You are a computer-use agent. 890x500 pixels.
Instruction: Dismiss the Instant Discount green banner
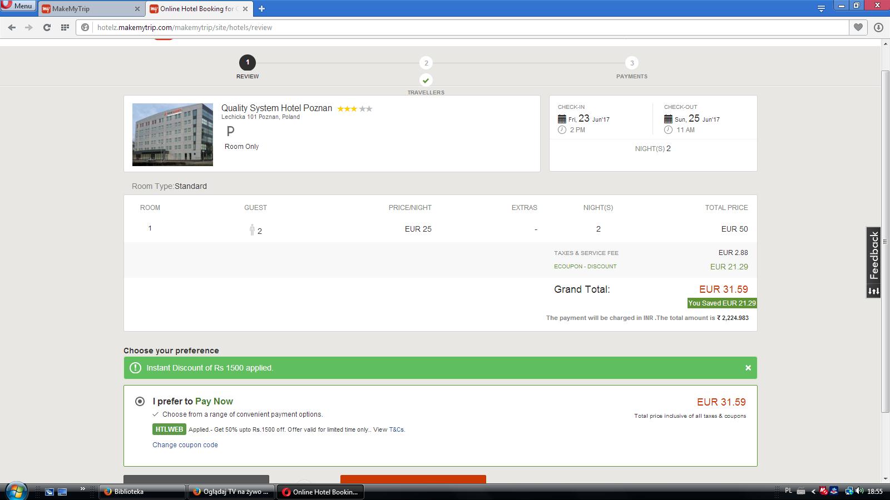coord(748,368)
